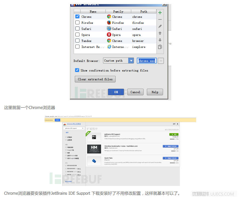The height and width of the screenshot is (201, 240).
Task: Click the blue button in the yellow bar
Action: (x=58, y=120)
